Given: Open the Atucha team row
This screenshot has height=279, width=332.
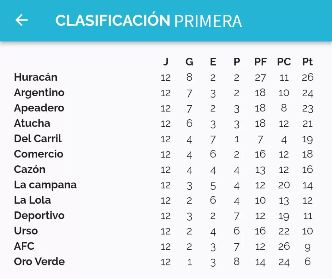Looking at the screenshot, I should pyautogui.click(x=163, y=123).
